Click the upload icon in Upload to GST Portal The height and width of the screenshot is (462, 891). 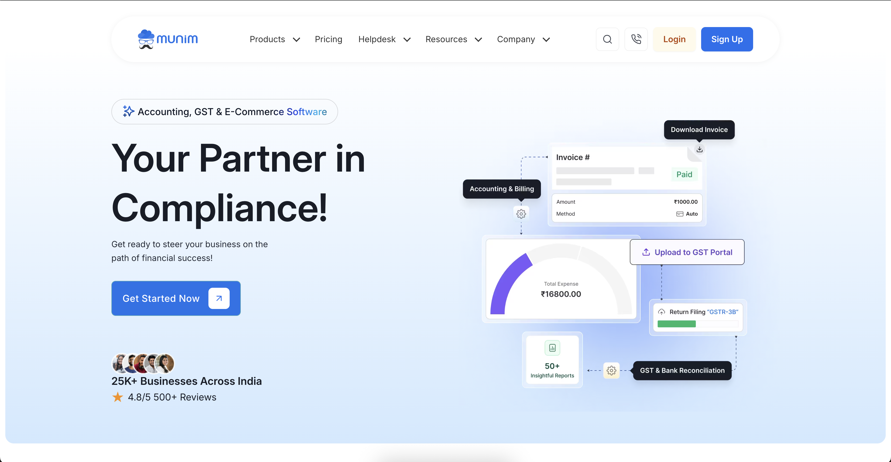click(x=646, y=252)
